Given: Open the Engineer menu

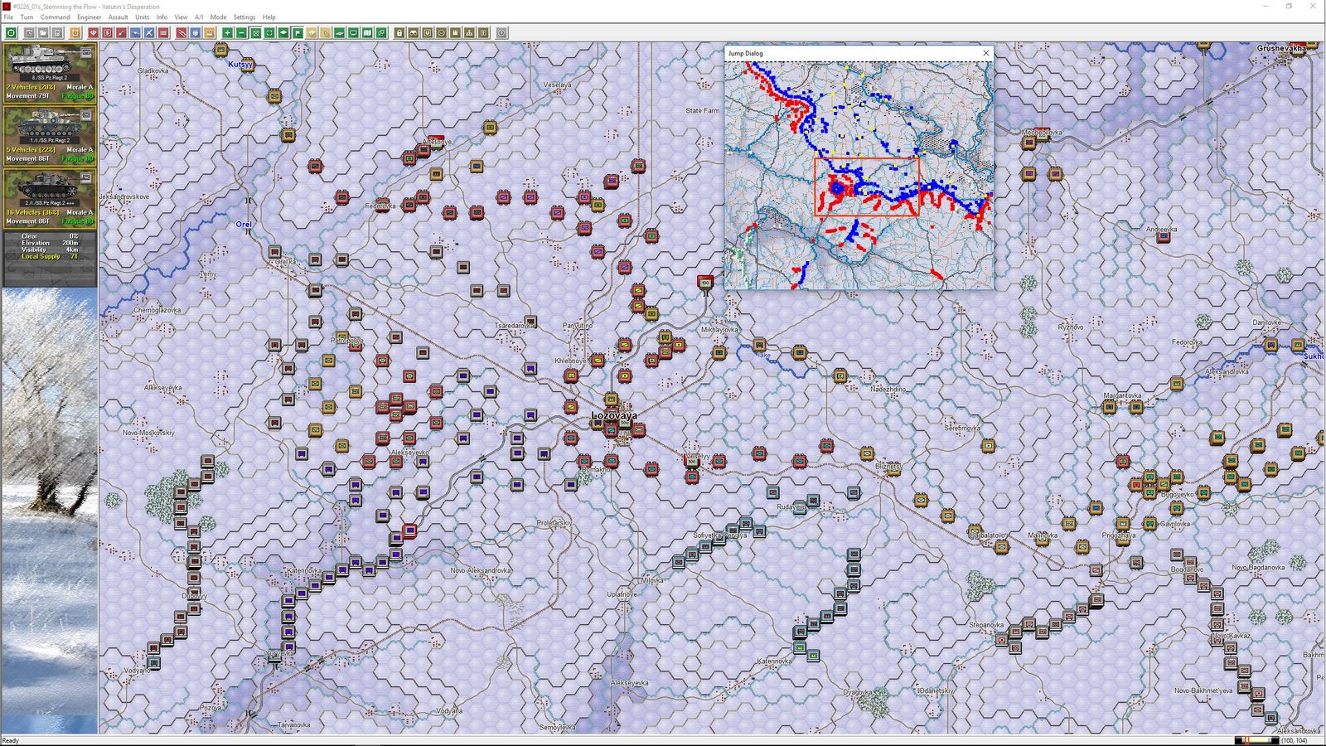Looking at the screenshot, I should coord(89,17).
